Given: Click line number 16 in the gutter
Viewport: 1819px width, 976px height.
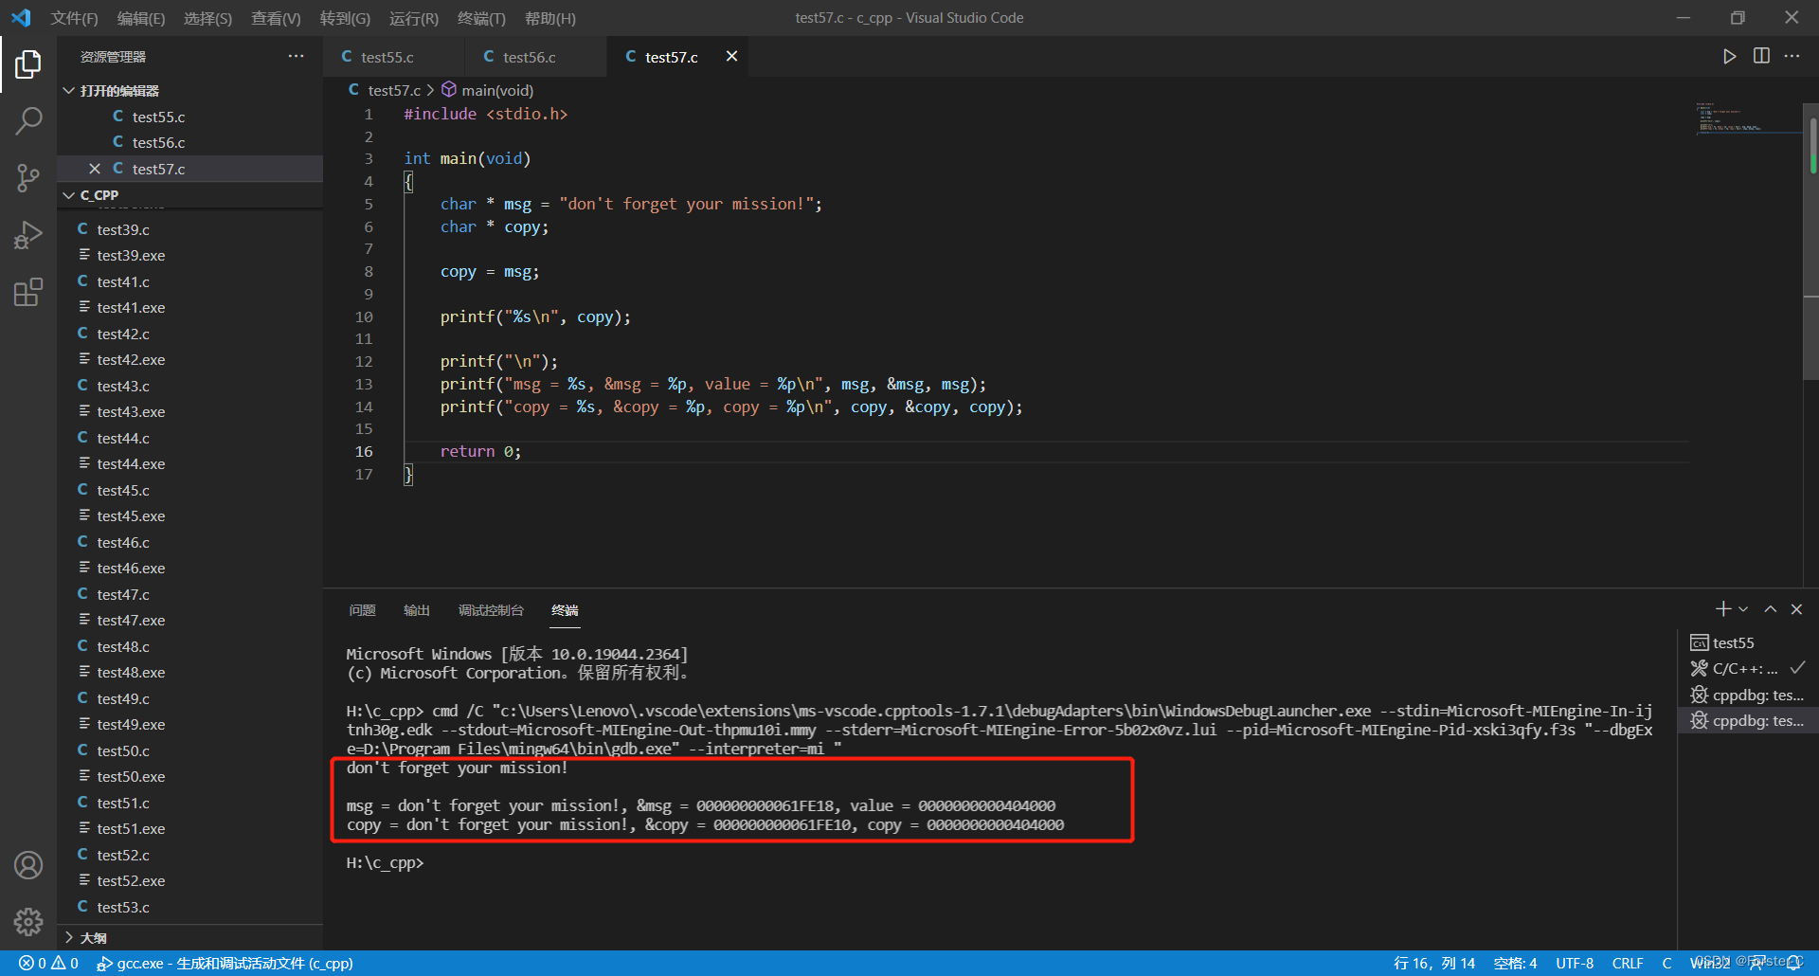Looking at the screenshot, I should click(364, 452).
